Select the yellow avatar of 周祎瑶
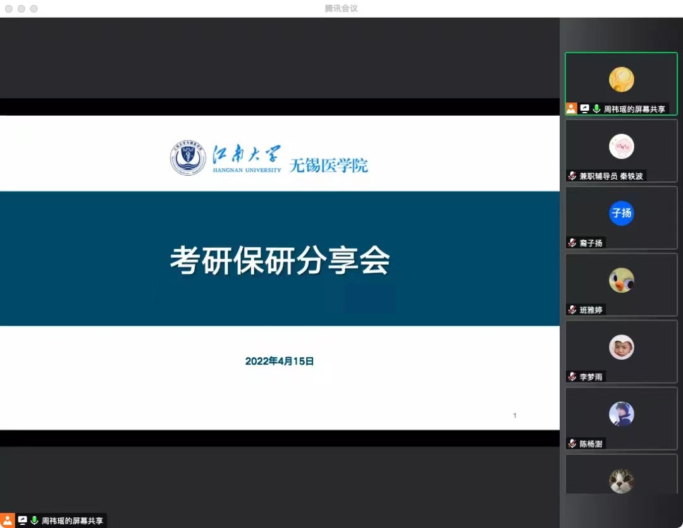Viewport: 683px width, 528px height. (x=621, y=79)
